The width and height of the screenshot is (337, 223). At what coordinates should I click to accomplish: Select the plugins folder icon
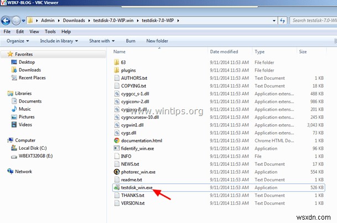click(x=117, y=70)
